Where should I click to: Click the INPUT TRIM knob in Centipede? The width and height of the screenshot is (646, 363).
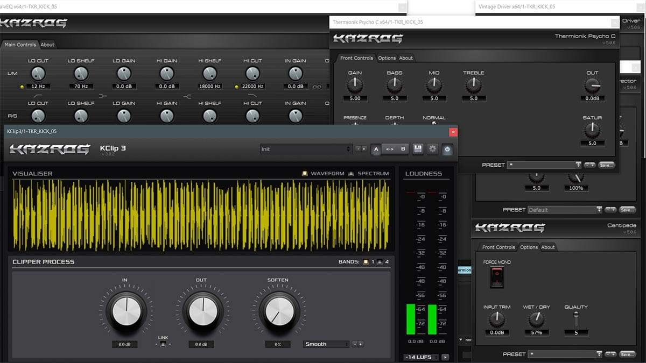(497, 320)
